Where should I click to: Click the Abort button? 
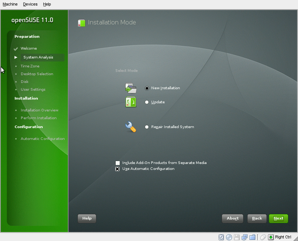pyautogui.click(x=232, y=218)
